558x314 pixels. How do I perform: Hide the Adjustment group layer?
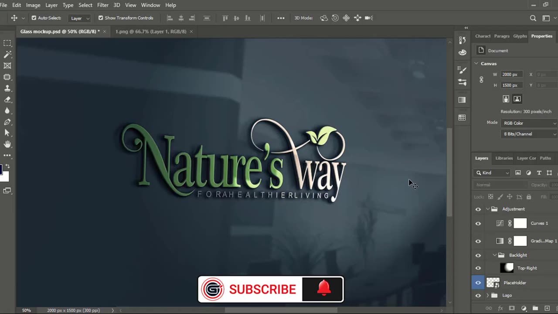click(x=478, y=209)
